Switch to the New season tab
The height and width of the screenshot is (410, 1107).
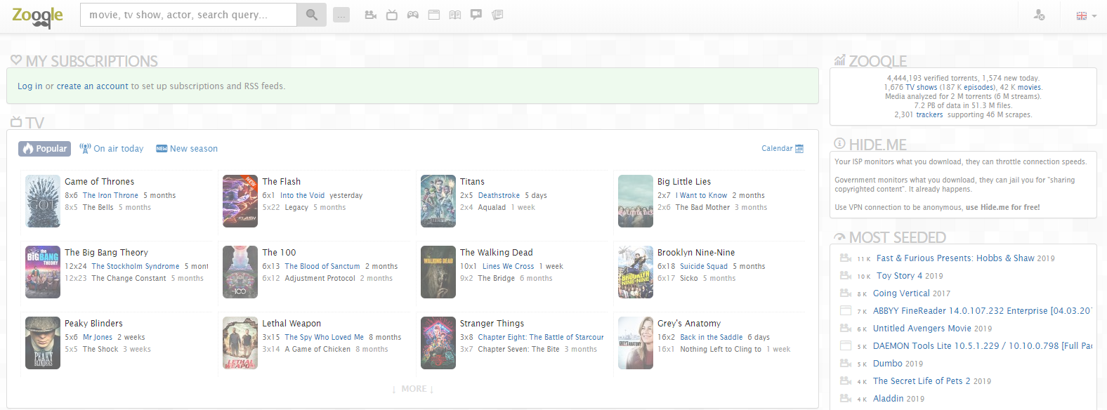187,149
